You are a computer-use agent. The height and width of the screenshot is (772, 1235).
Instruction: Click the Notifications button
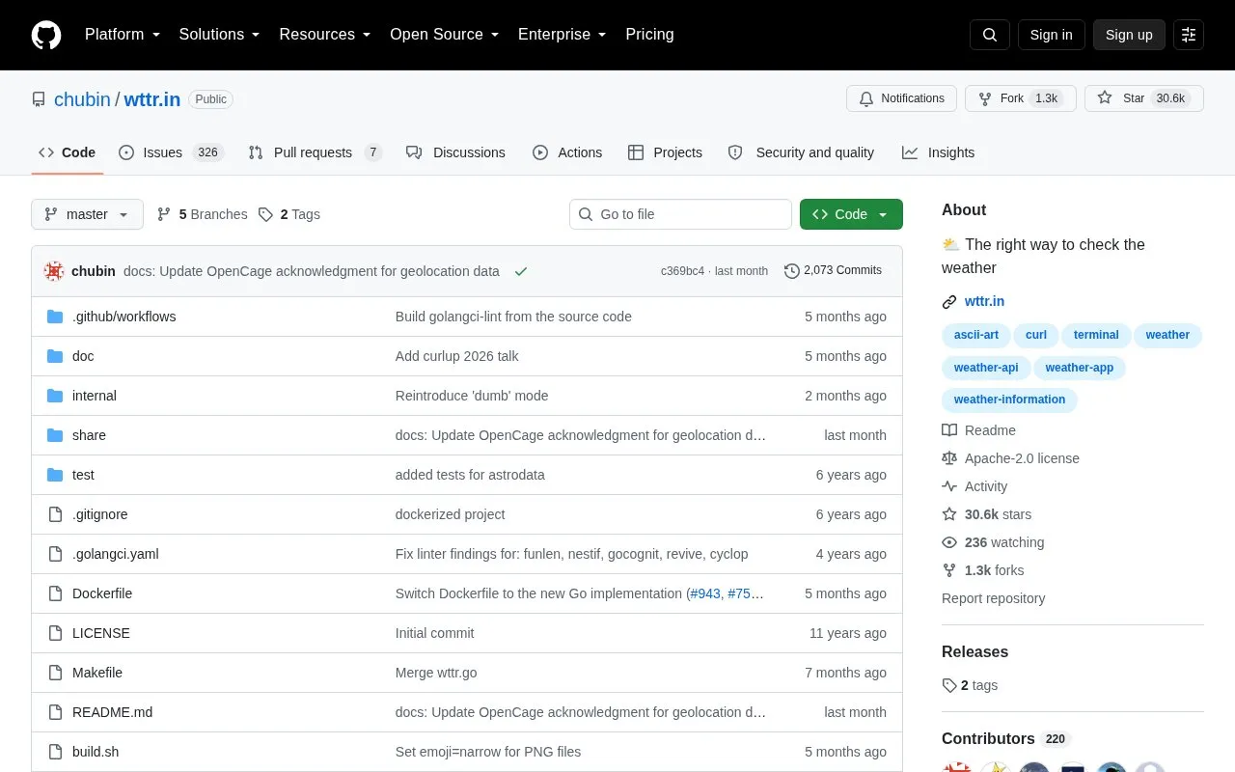coord(901,98)
